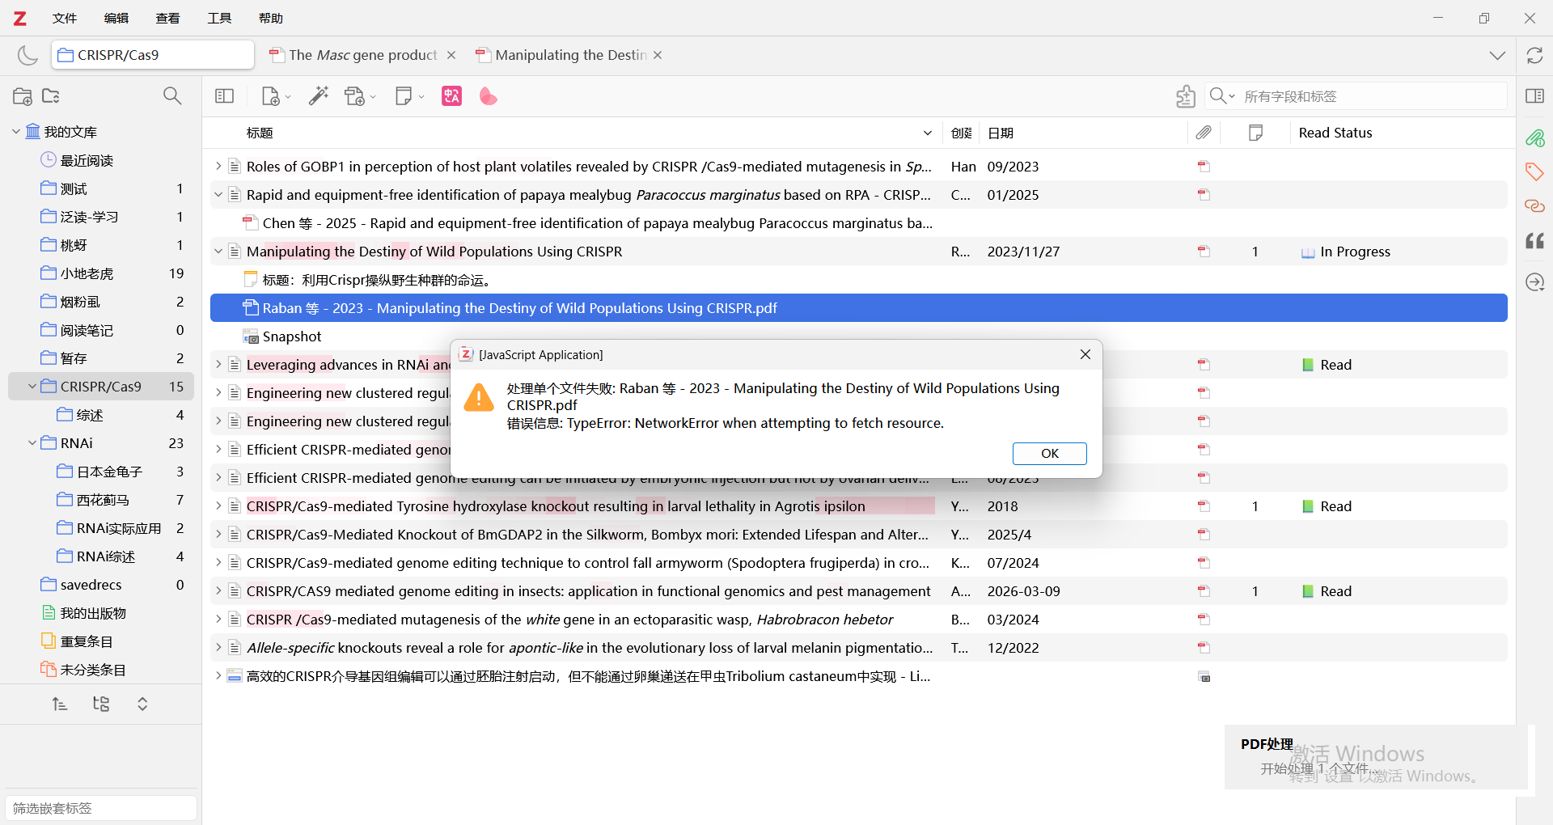Viewport: 1553px width, 825px height.
Task: Click PDF icon of the Roles of GOBP1 row
Action: (1204, 167)
